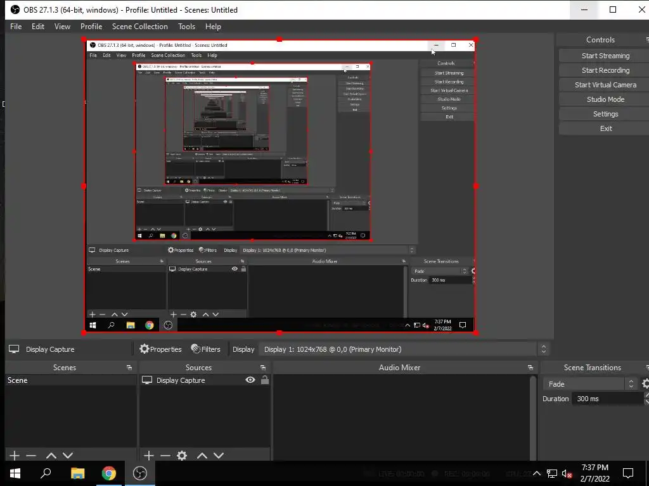This screenshot has width=649, height=486.
Task: Click the preview's nested Start Streaming
Action: coord(449,73)
